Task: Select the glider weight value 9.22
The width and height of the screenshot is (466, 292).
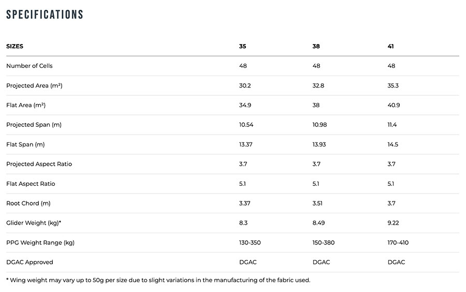Action: [393, 223]
